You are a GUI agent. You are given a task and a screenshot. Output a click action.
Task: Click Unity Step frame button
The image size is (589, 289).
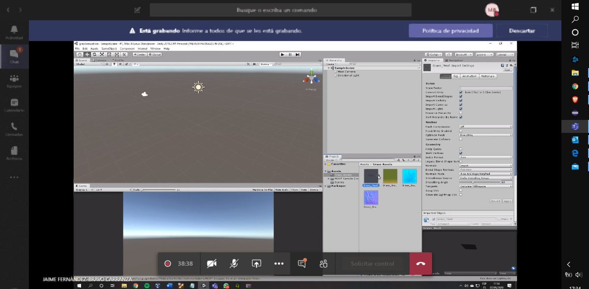pyautogui.click(x=297, y=54)
